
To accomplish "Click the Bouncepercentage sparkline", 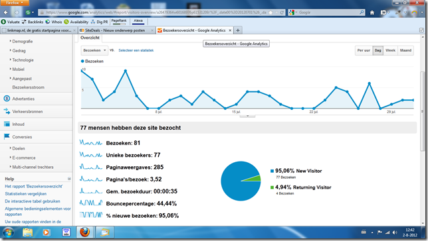I will coord(91,203).
